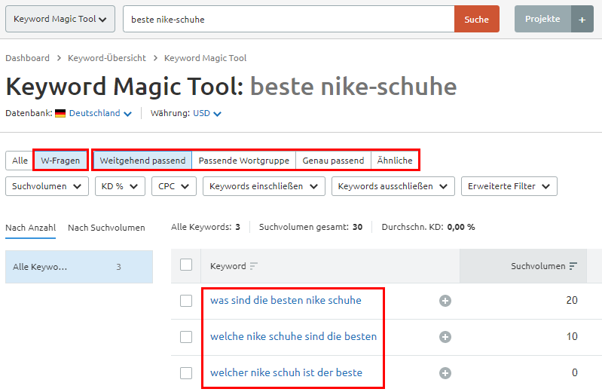Check the box for 'welche nike schuhe sind die besten'

(x=186, y=337)
